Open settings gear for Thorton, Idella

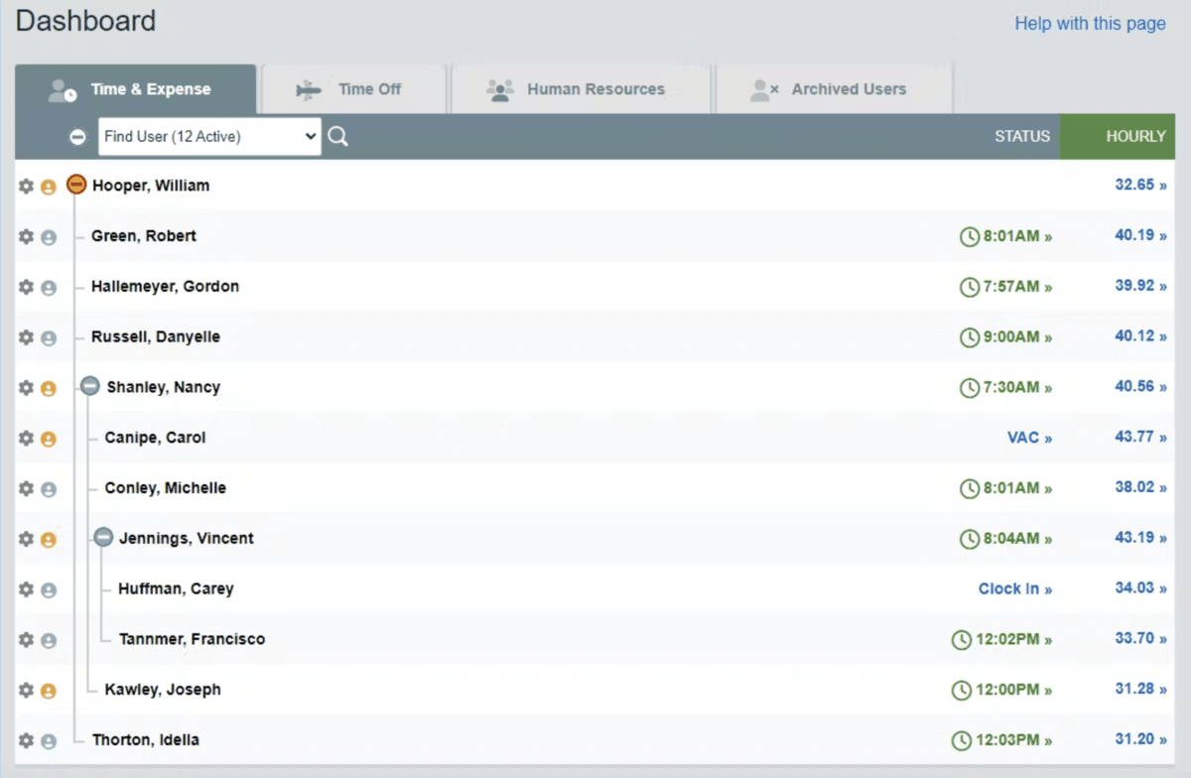point(27,741)
